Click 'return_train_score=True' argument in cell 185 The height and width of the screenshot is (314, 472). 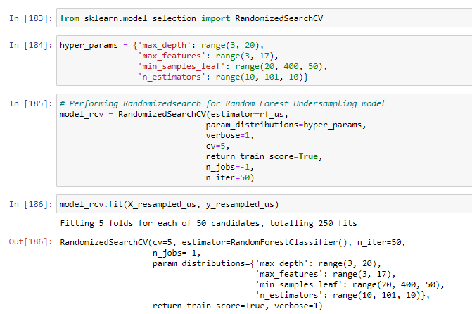[264, 156]
